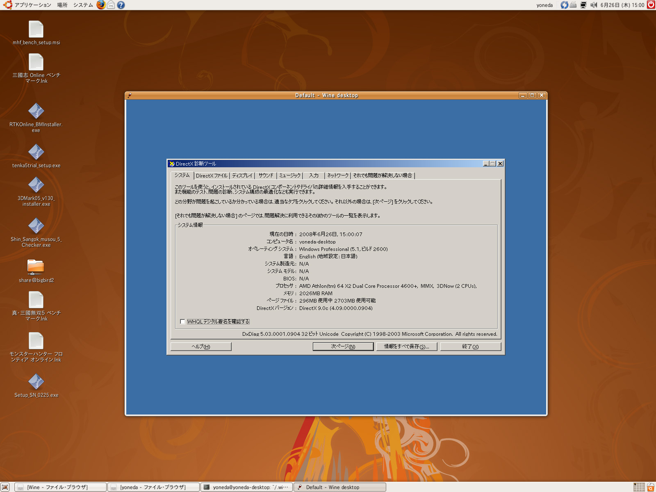
Task: Click the language value English (地域設定: 日本語)
Action: 328,257
